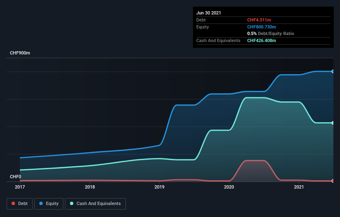Click the Debt row label in tooltip
The image size is (340, 217).
pyautogui.click(x=201, y=20)
